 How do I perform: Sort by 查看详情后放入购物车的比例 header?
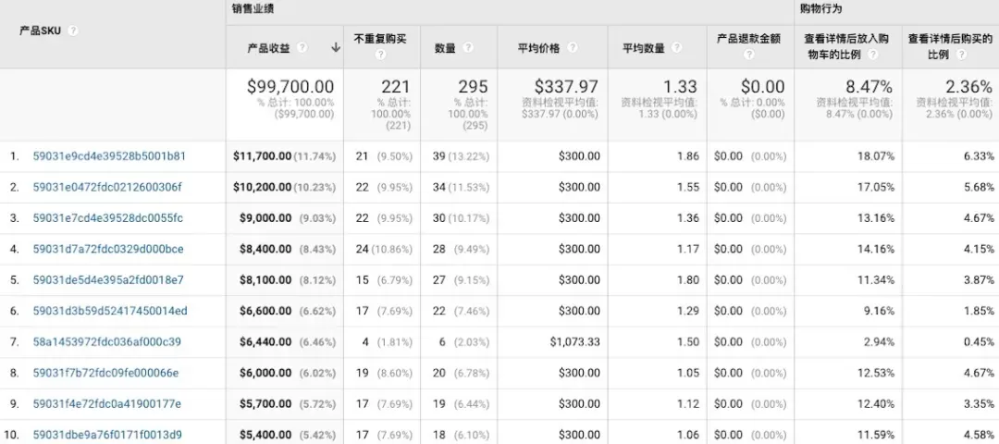point(846,46)
